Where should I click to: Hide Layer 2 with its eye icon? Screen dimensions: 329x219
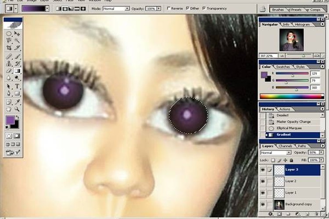pyautogui.click(x=263, y=181)
